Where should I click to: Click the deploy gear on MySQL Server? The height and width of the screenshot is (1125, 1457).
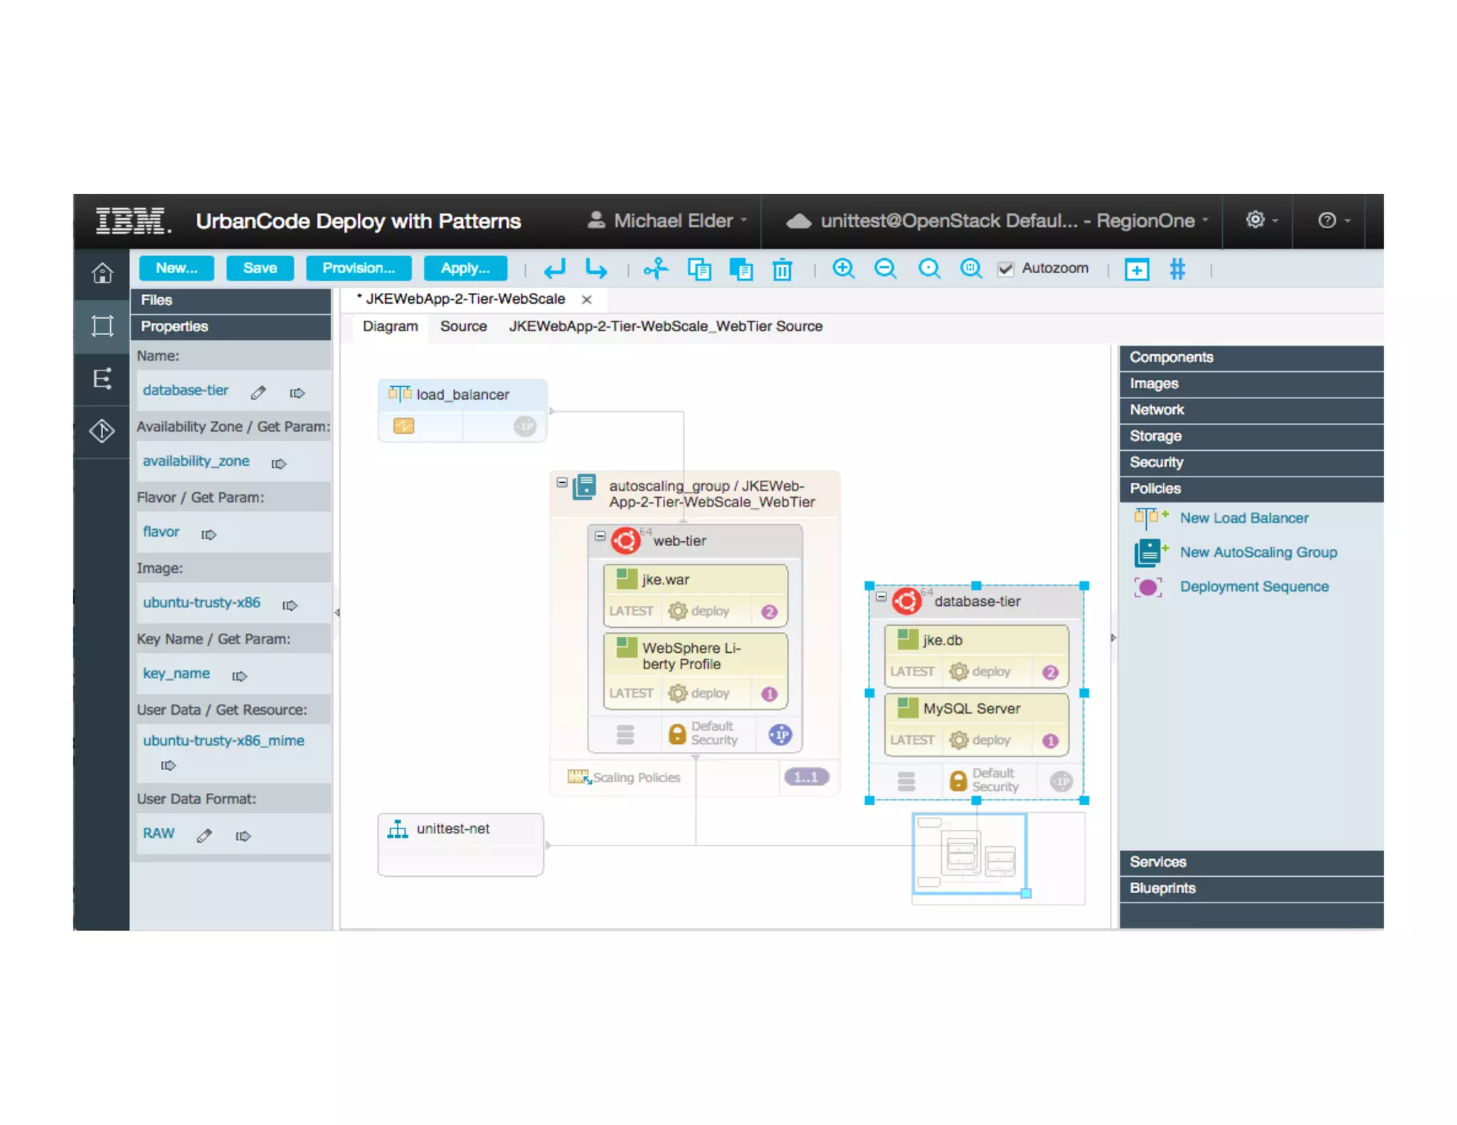tap(958, 740)
